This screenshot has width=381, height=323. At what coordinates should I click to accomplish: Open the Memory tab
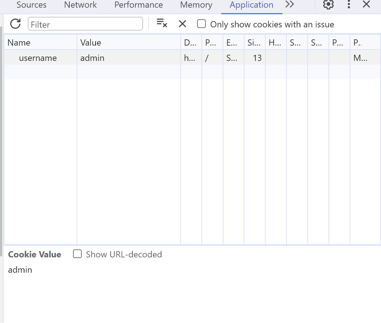(196, 5)
